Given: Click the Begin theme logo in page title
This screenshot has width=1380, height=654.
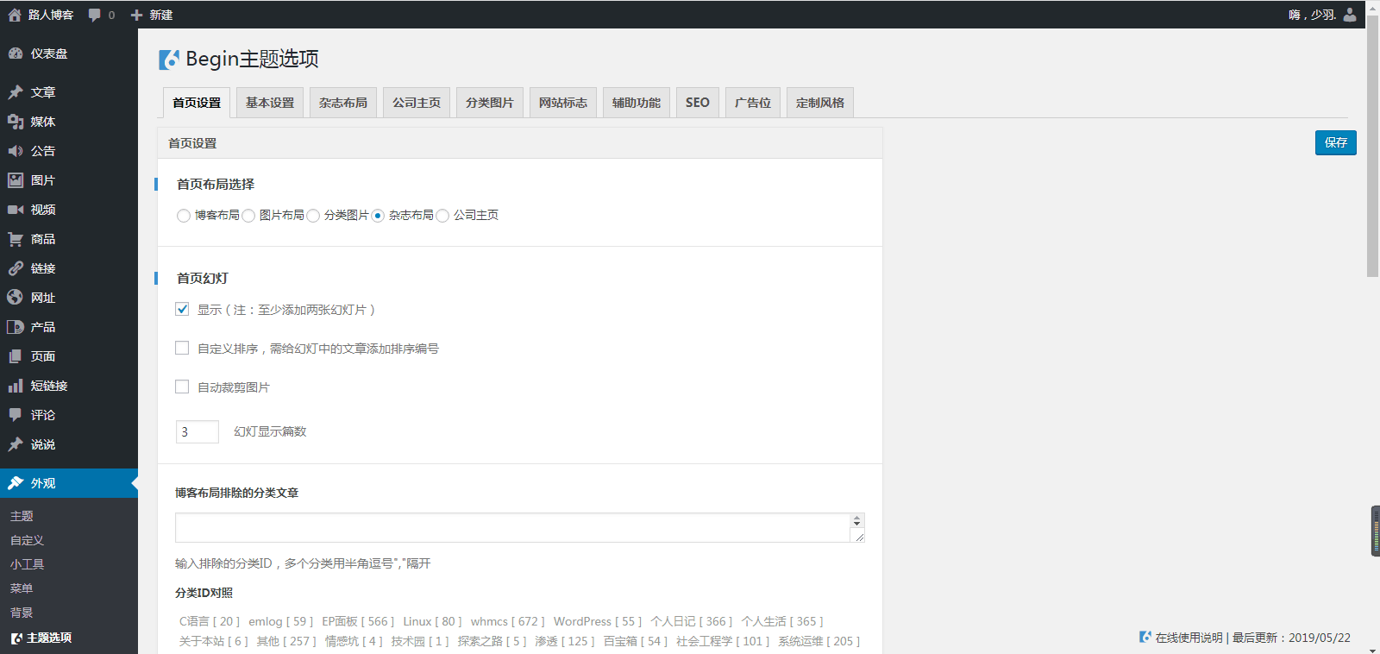Looking at the screenshot, I should pos(169,59).
